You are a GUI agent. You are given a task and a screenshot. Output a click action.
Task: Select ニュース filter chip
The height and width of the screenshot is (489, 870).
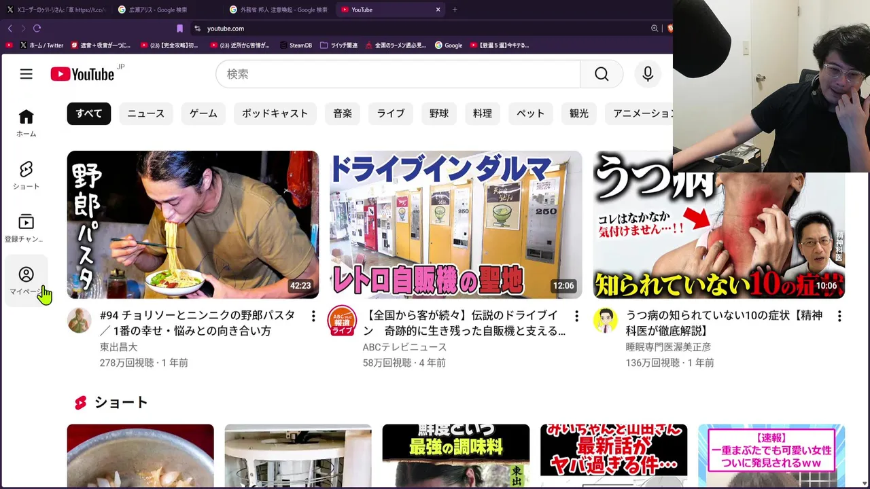pyautogui.click(x=146, y=113)
